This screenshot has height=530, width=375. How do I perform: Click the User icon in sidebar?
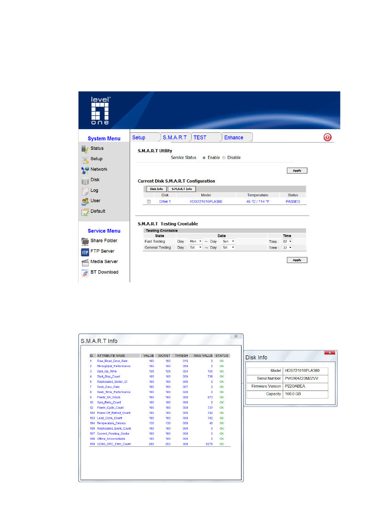coord(85,201)
